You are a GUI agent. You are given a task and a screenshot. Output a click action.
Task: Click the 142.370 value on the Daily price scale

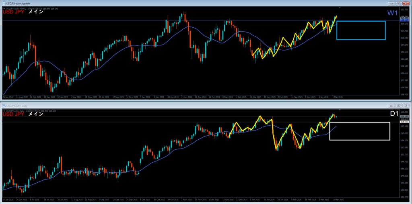pos(404,197)
